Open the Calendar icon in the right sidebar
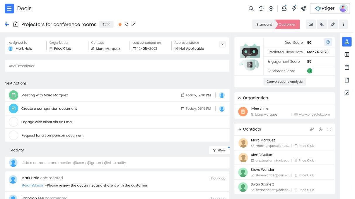This screenshot has height=199, width=355. [347, 67]
